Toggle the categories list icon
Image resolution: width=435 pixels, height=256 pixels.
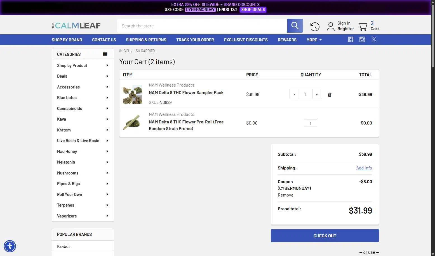105,54
